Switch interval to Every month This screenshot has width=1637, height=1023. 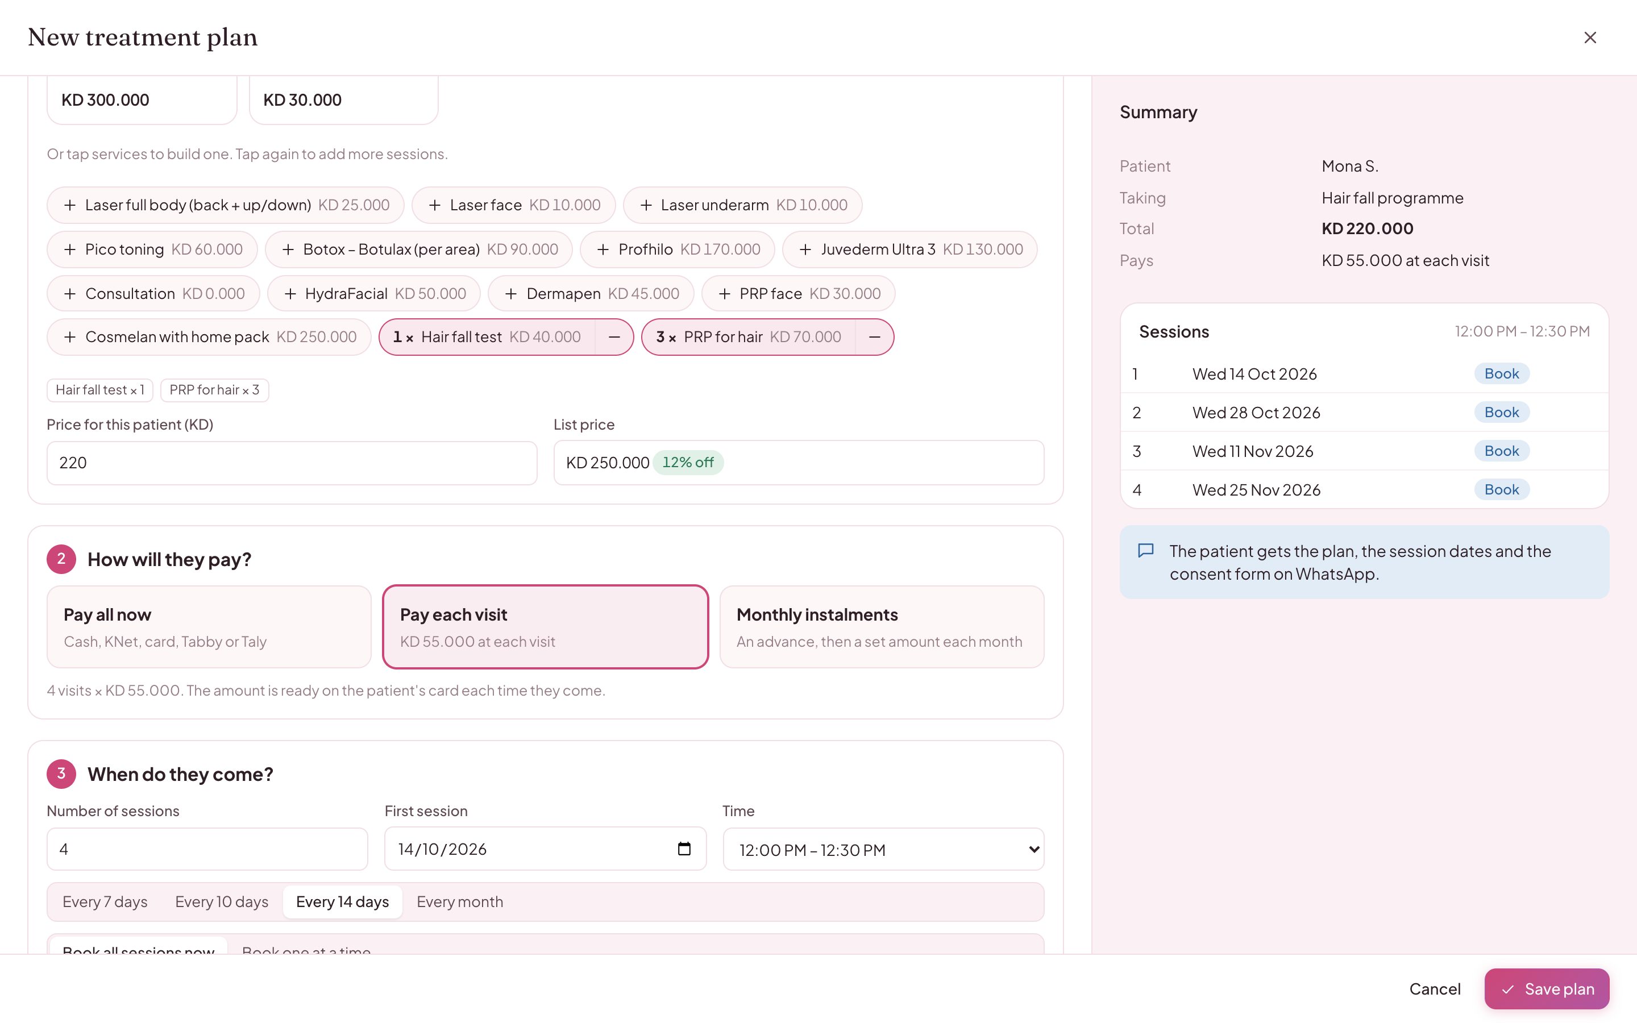click(x=460, y=902)
